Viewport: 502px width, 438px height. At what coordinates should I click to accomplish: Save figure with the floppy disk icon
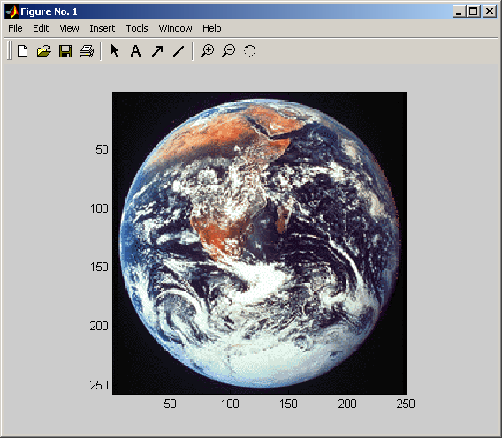coord(65,51)
